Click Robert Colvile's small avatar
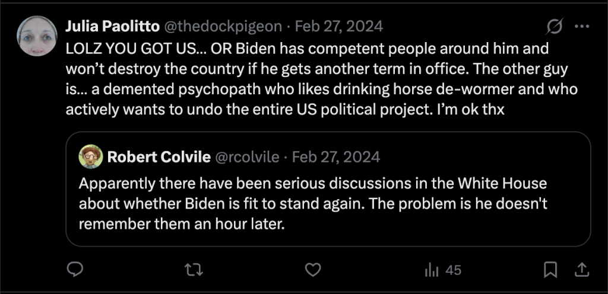Image resolution: width=608 pixels, height=294 pixels. tap(91, 156)
